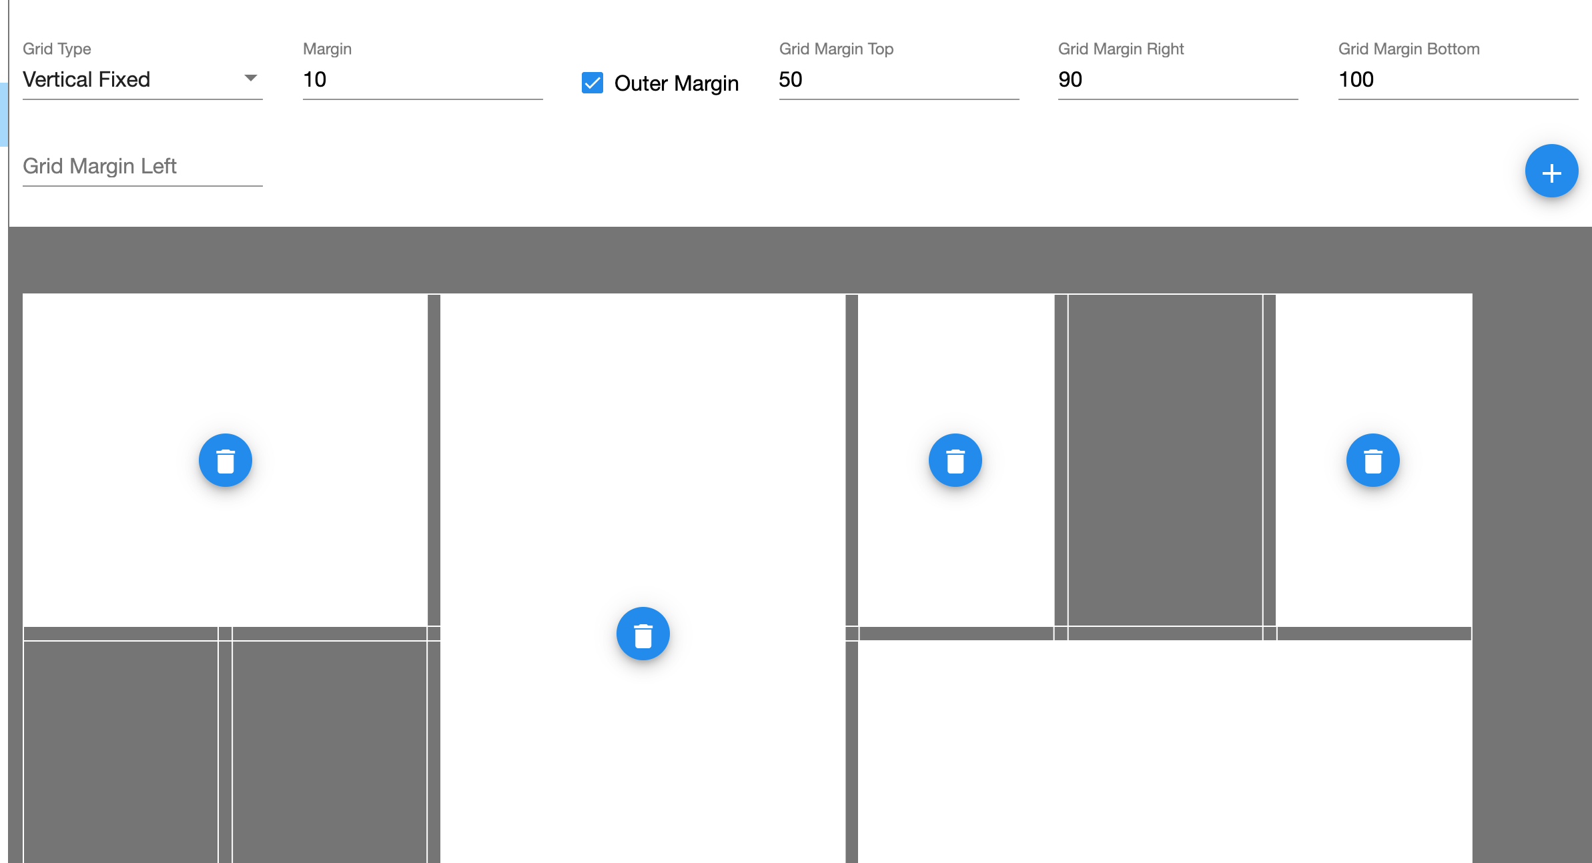Focus the empty Grid Margin Left field
Image resolution: width=1592 pixels, height=863 pixels.
[x=142, y=166]
